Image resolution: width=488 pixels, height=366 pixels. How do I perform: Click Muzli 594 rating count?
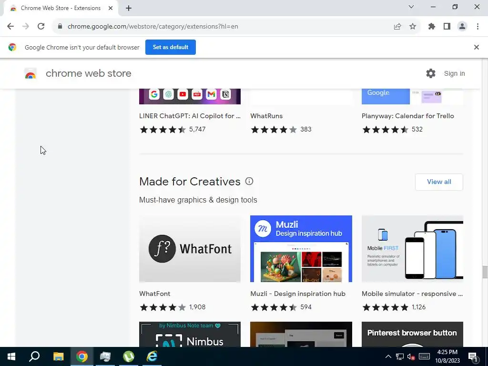(305, 307)
